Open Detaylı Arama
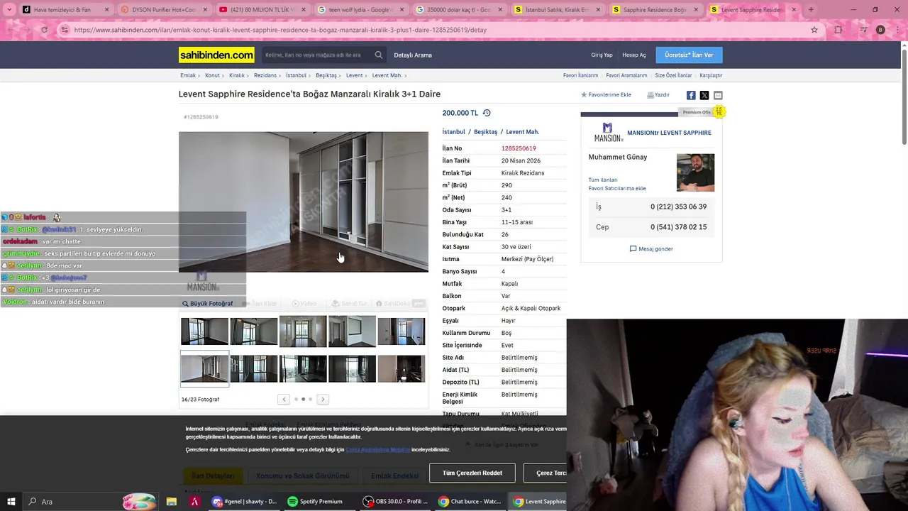 (413, 55)
